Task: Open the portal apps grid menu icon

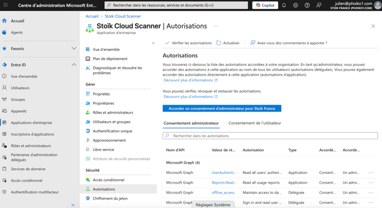Action: coord(5,5)
